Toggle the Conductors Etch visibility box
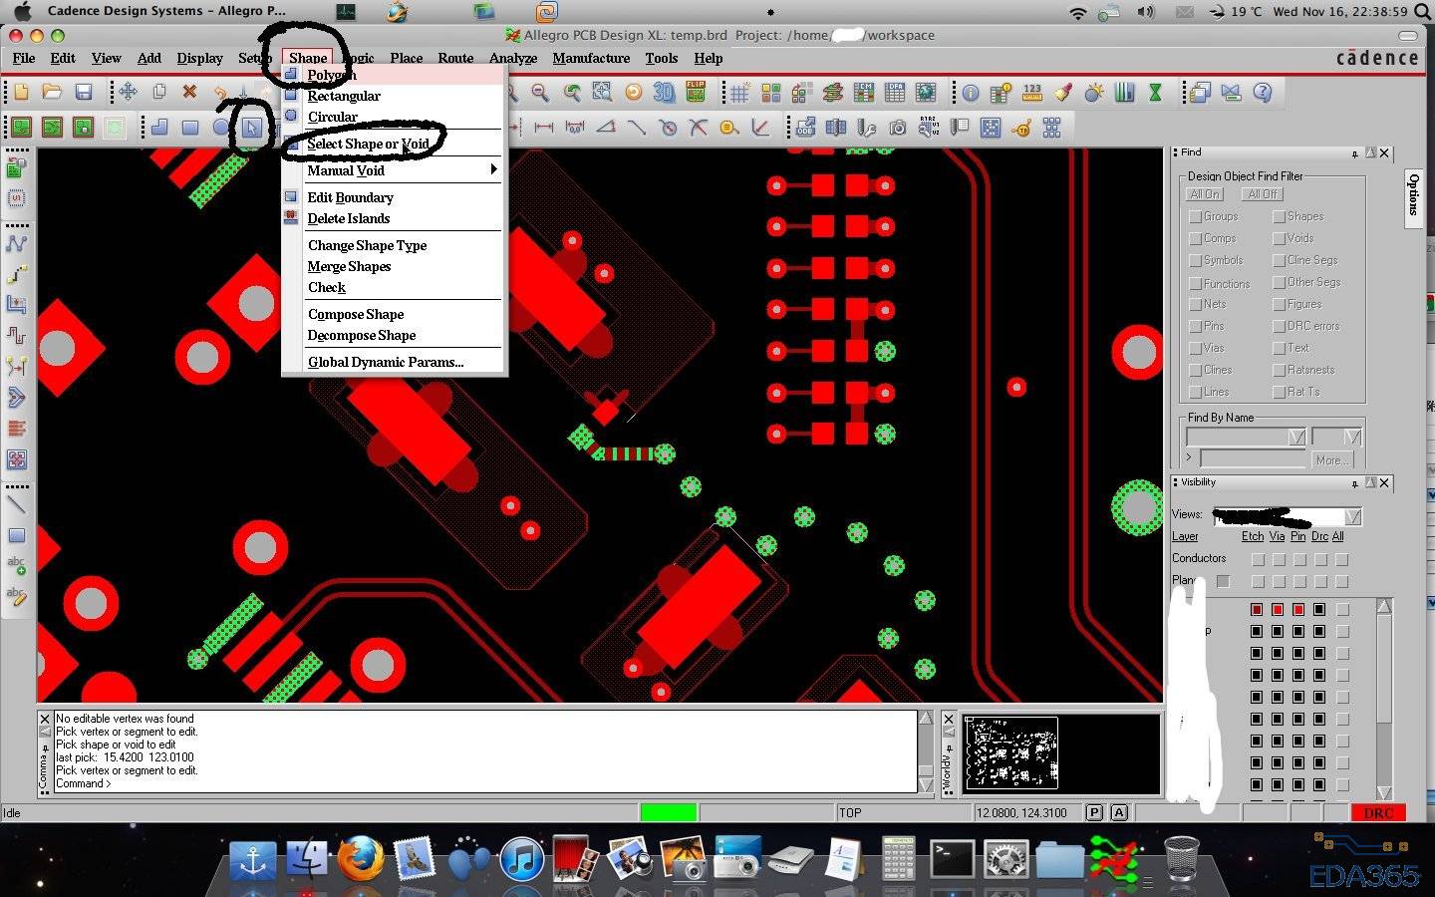Viewport: 1435px width, 897px height. (x=1258, y=559)
